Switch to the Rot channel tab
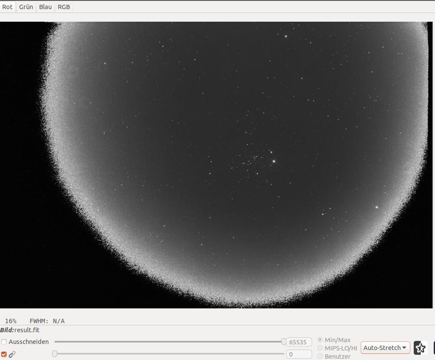The image size is (435, 360). coord(7,7)
